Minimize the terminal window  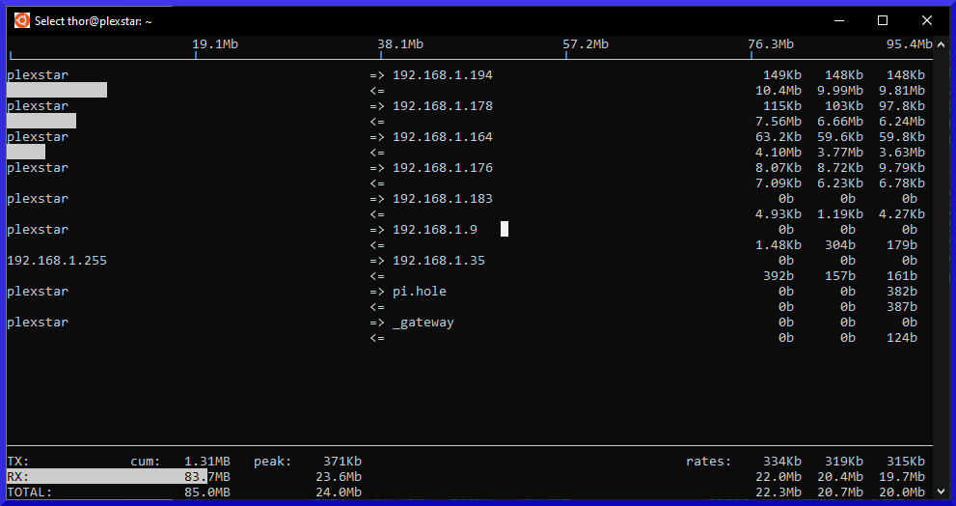point(837,20)
